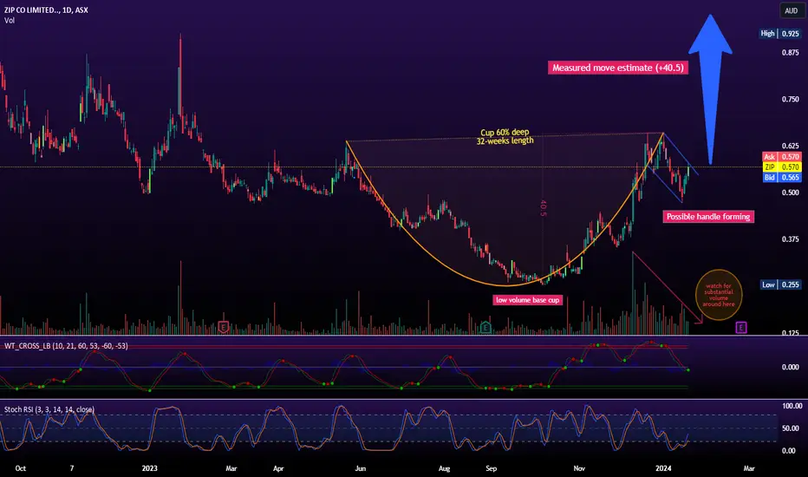
Task: Click the Apr label on time axis
Action: point(278,468)
